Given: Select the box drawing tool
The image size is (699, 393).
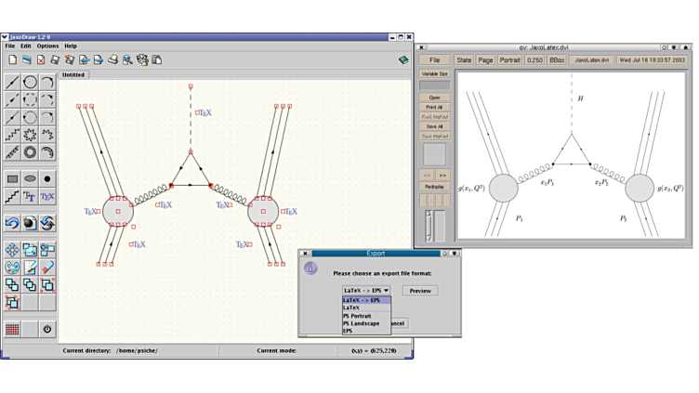Looking at the screenshot, I should 12,178.
